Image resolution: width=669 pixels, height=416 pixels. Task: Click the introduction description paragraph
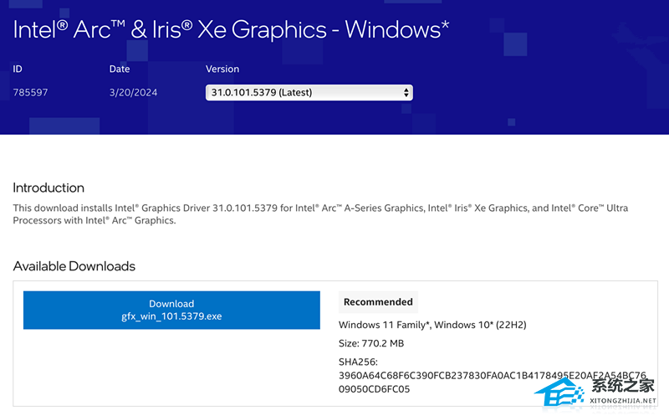(320, 213)
